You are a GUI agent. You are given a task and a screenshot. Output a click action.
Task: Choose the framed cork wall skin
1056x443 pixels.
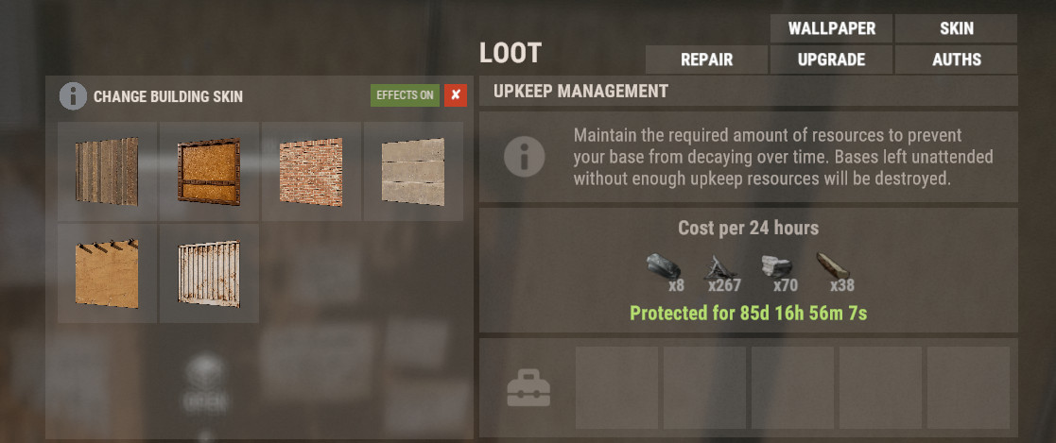pyautogui.click(x=210, y=172)
